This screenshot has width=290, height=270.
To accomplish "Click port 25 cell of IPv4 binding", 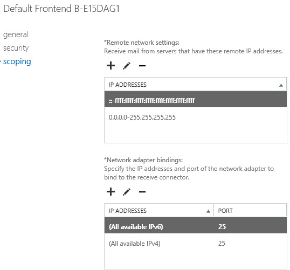I will 222,244.
